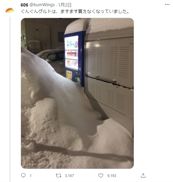Click the tweet text about ぐんぐんグルト
This screenshot has width=173, height=182.
(75, 11)
